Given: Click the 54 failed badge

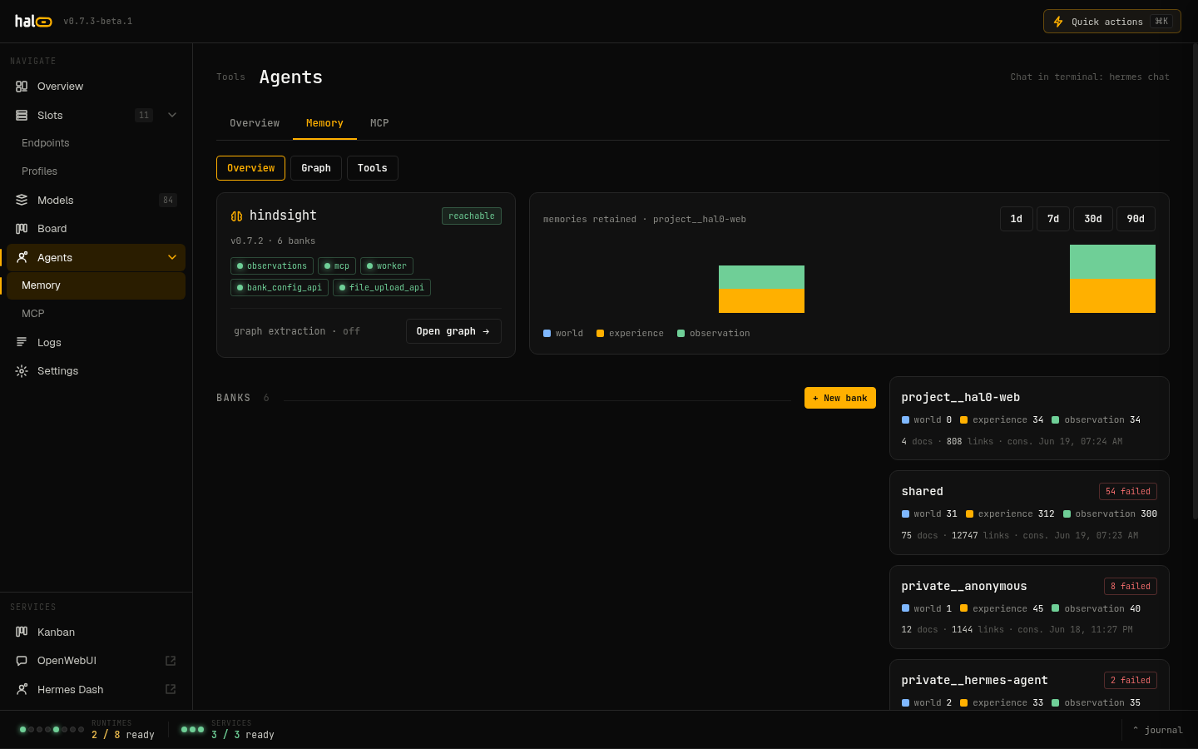Looking at the screenshot, I should tap(1130, 492).
